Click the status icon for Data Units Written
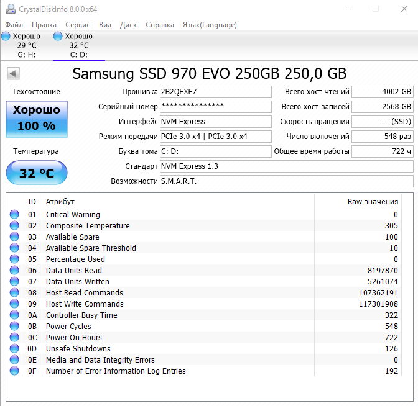The width and height of the screenshot is (418, 406). [x=14, y=281]
